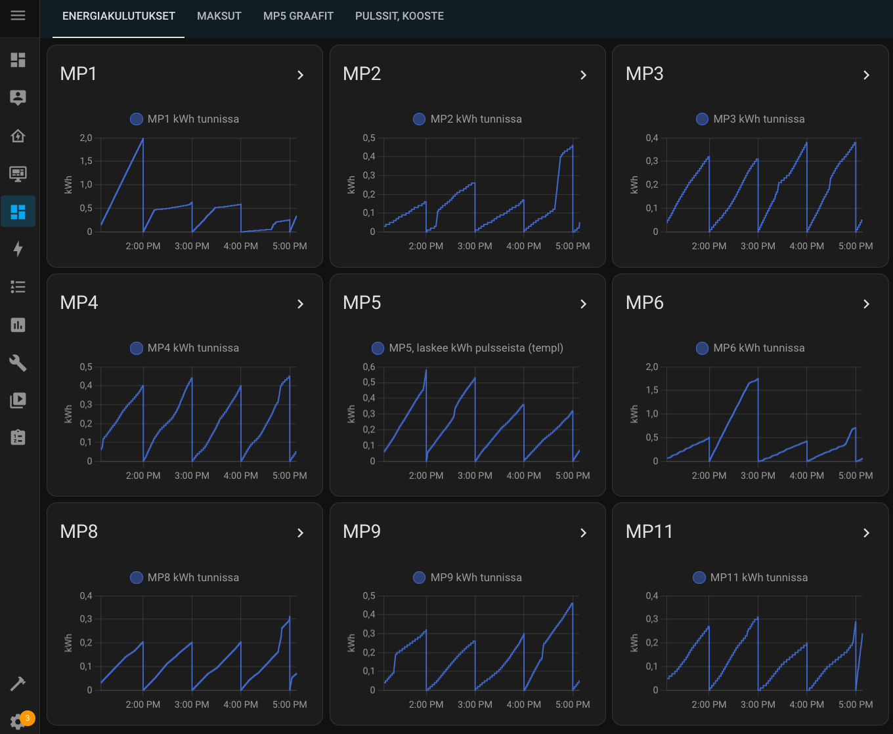Toggle the MP3 kWh tunnissa legend circle

pyautogui.click(x=702, y=119)
